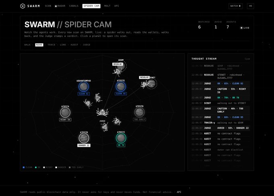This screenshot has height=196, width=274.
Task: Click the CLEAN blue legend swatch
Action: pyautogui.click(x=24, y=167)
